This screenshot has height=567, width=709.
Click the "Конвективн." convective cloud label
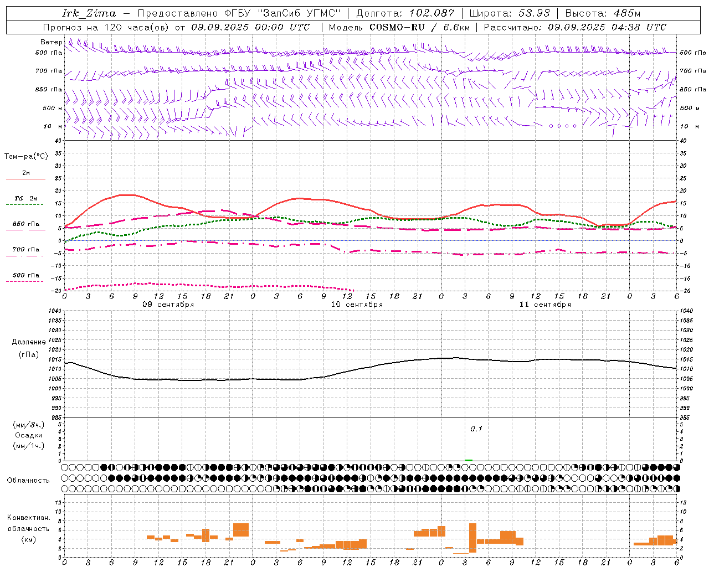tap(28, 518)
